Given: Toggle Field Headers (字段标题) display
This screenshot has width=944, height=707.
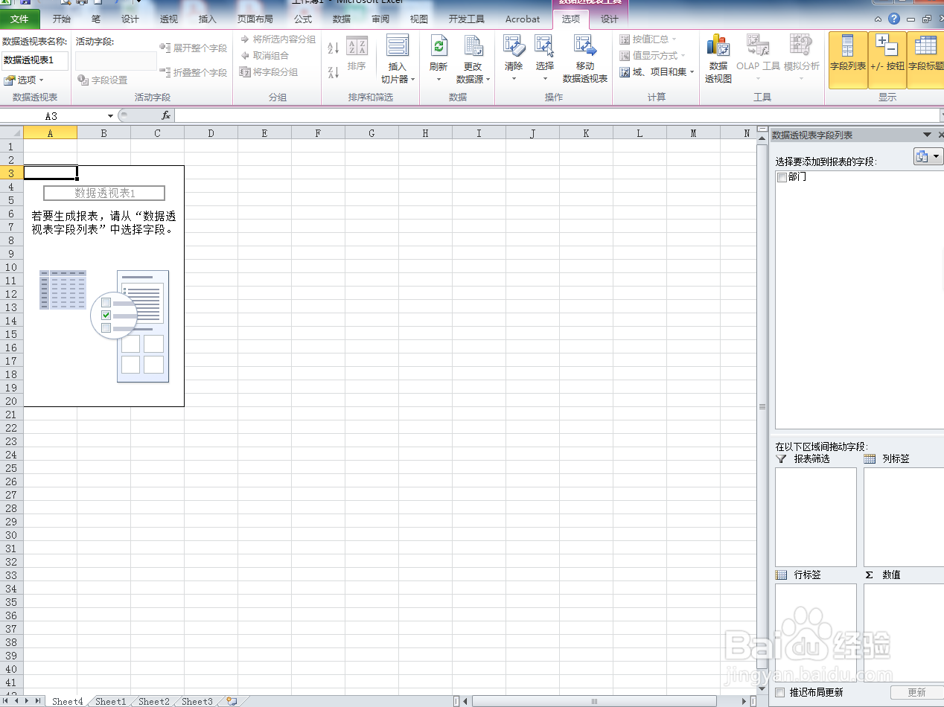Looking at the screenshot, I should pos(925,60).
